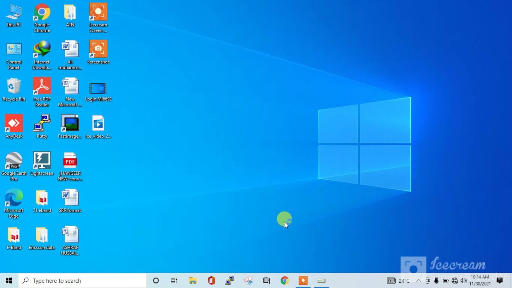Launch Microsoft Edge from desktop
512x288 pixels.
point(14,204)
